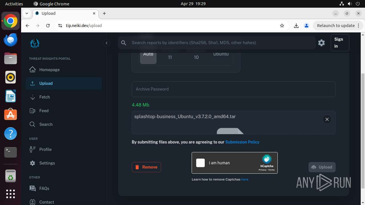Open hCaptcha Privacy link

(x=262, y=170)
